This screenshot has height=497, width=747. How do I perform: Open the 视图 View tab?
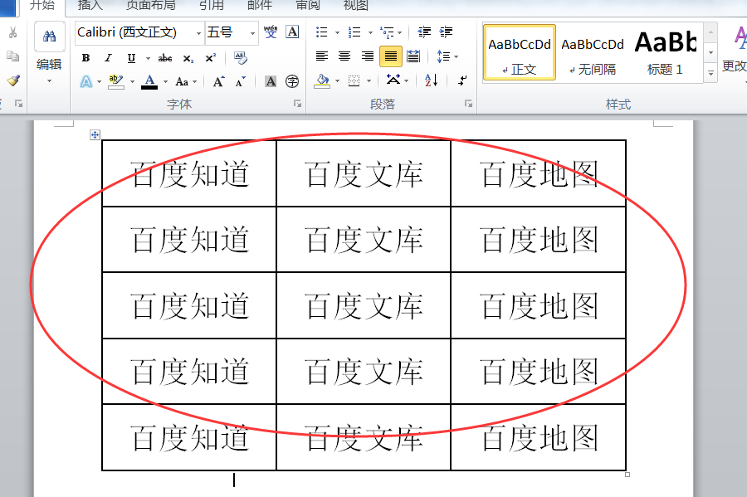[356, 6]
